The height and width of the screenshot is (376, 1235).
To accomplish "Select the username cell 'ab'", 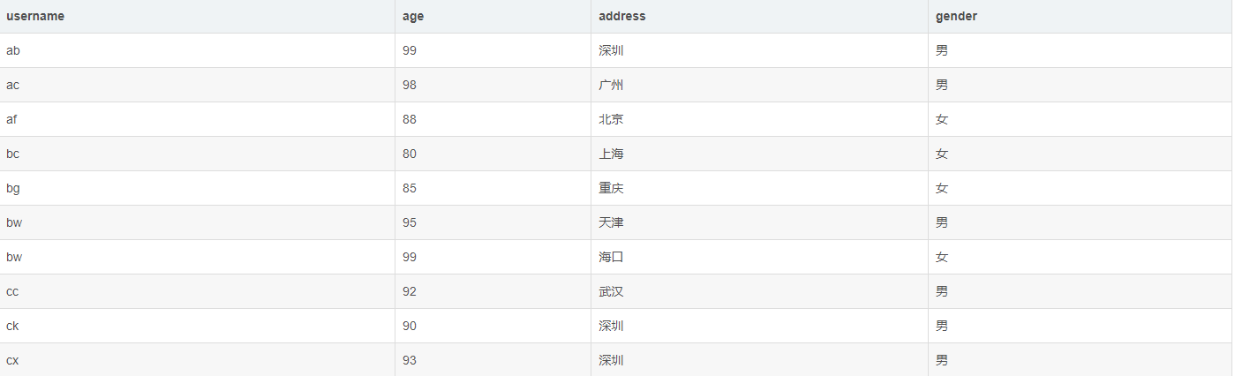I will coord(13,50).
